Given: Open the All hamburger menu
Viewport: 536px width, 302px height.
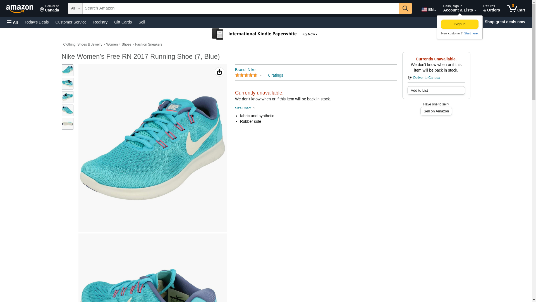Looking at the screenshot, I should point(12,22).
